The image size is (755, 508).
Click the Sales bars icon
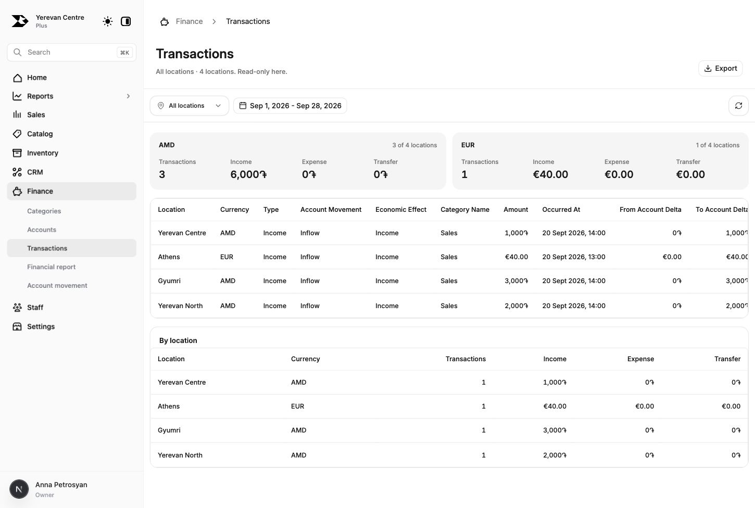pos(17,115)
